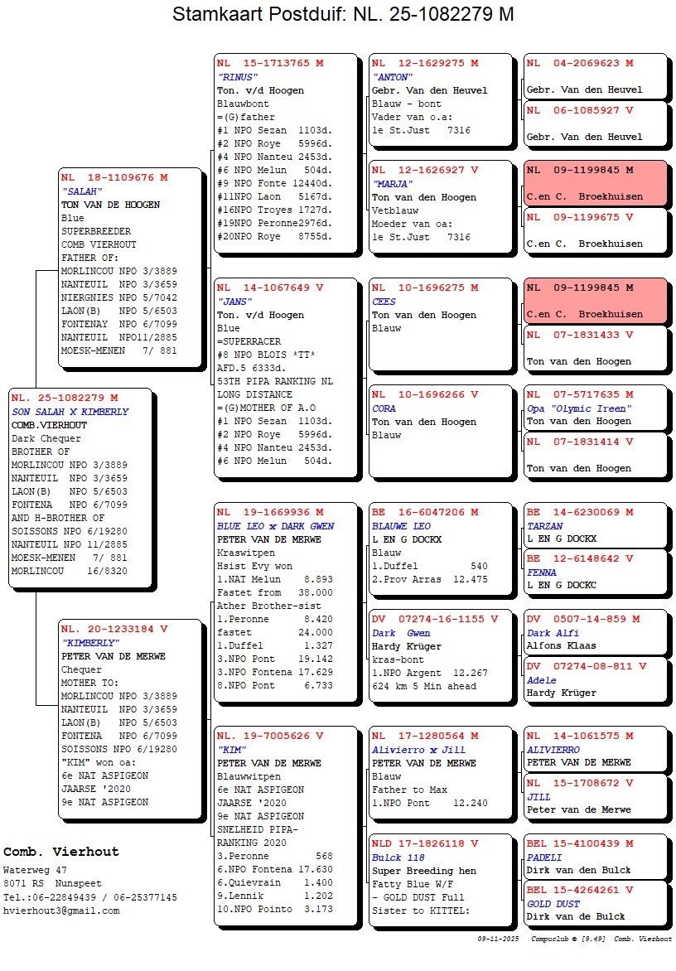This screenshot has height=971, width=676.
Task: Click pink-highlighted box right of MARJA
Action: tap(595, 183)
